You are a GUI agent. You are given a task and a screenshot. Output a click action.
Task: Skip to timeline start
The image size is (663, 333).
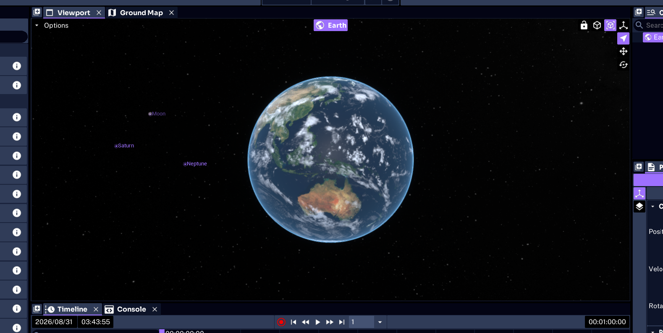(294, 322)
